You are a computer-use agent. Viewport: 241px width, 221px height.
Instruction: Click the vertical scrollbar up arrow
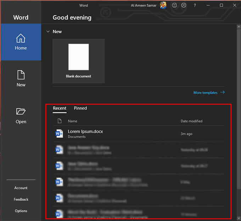pyautogui.click(x=239, y=27)
